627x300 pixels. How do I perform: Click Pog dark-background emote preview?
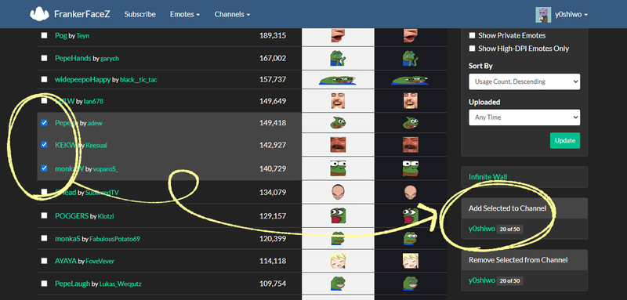(x=410, y=35)
